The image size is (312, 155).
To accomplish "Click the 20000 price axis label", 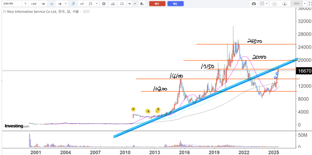I will pyautogui.click(x=304, y=60).
